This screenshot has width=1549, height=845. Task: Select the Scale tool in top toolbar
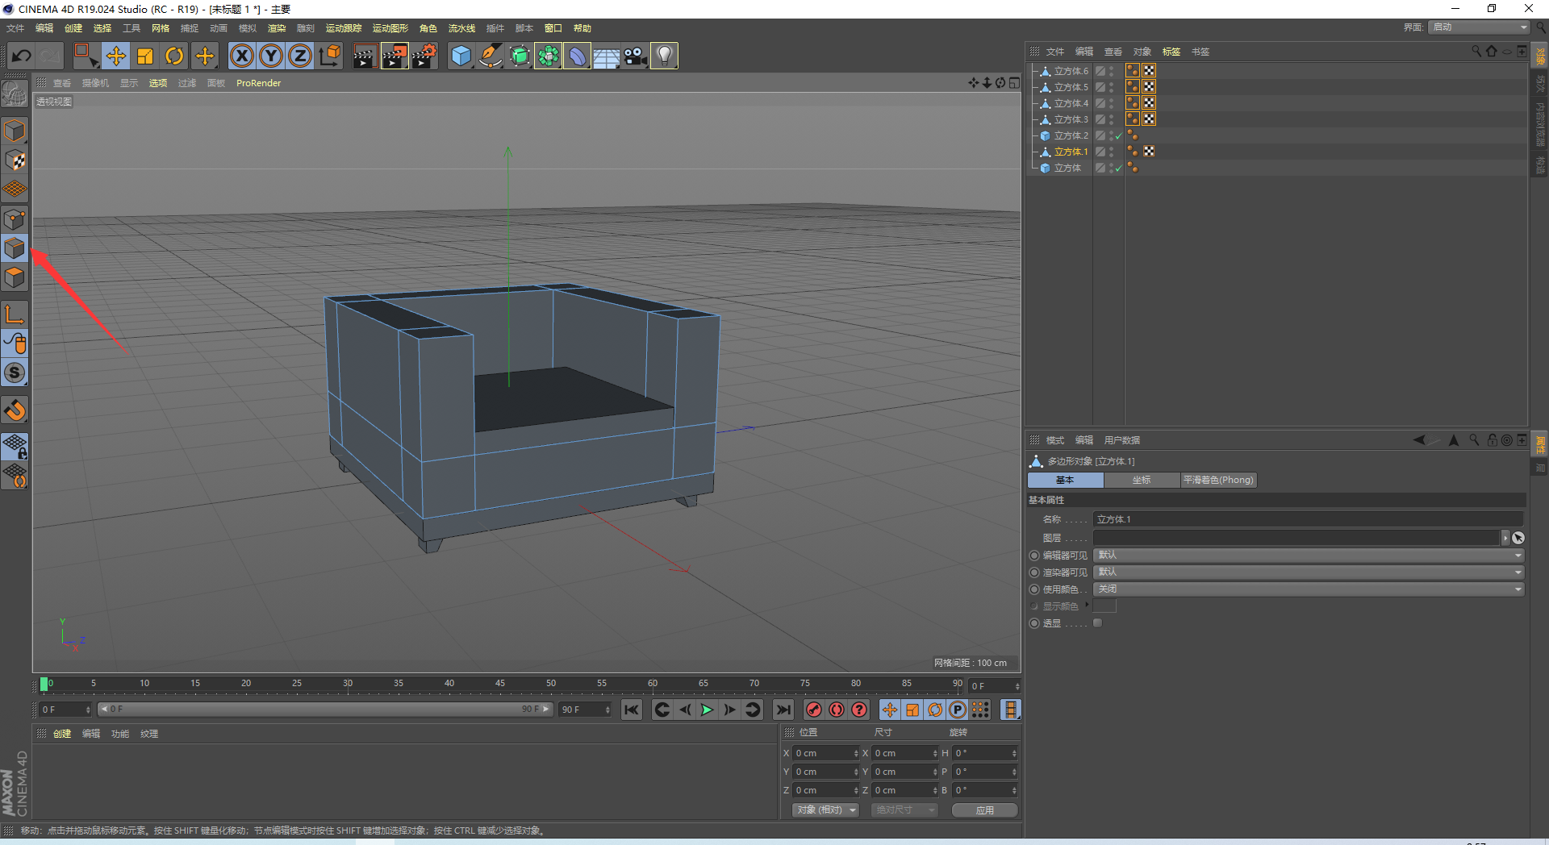click(145, 56)
